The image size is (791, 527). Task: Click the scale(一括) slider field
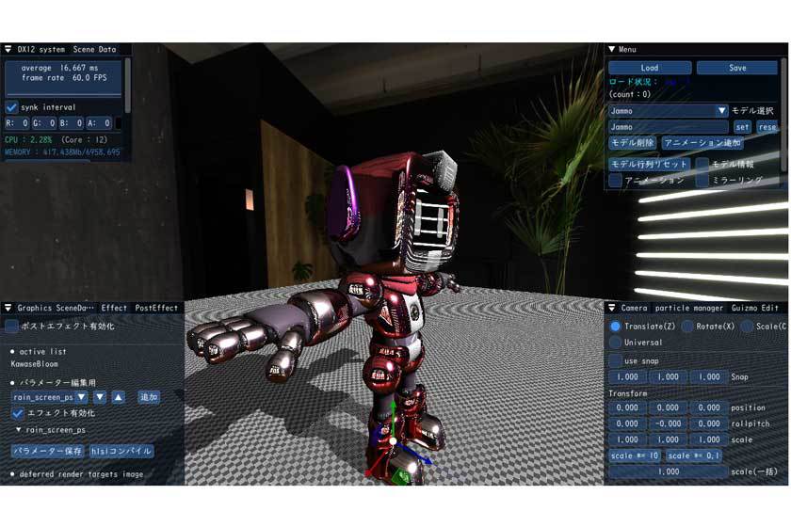(669, 471)
